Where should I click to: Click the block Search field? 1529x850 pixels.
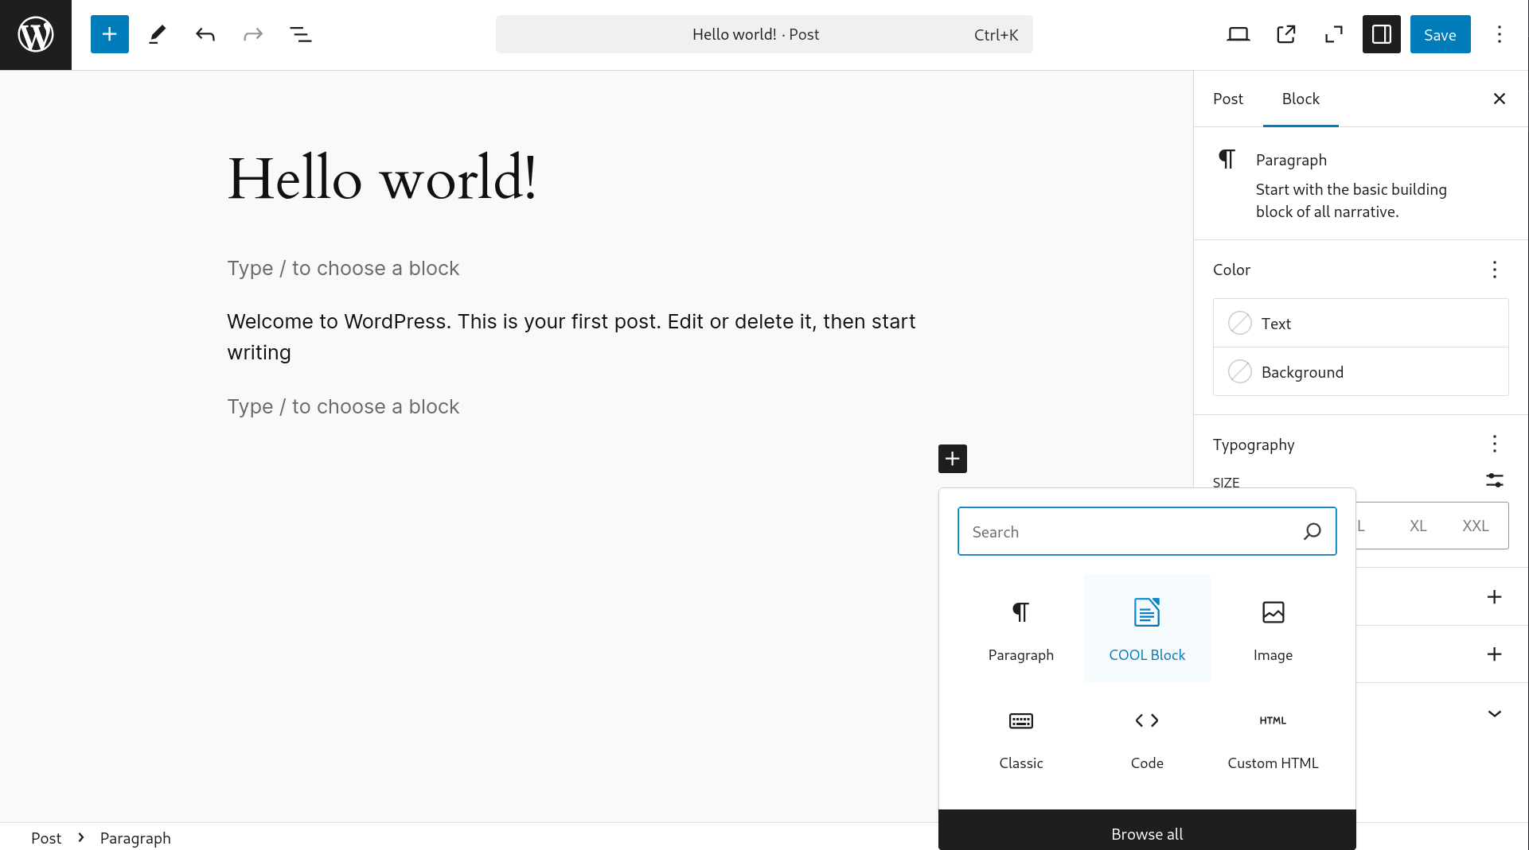(1130, 532)
